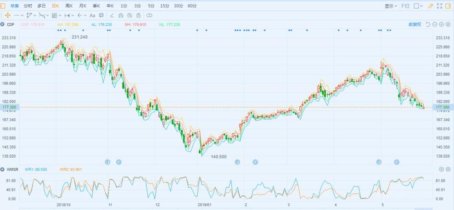Click the fullscreen expand arrows icon
454x210 pixels.
(x=439, y=6)
